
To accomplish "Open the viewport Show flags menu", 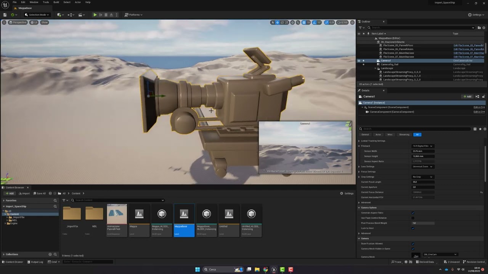I will tap(45, 22).
